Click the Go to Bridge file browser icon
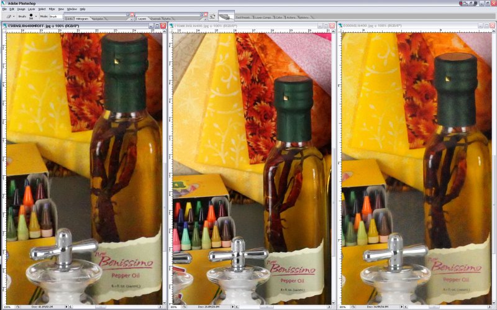This screenshot has width=497, height=310. click(x=212, y=16)
